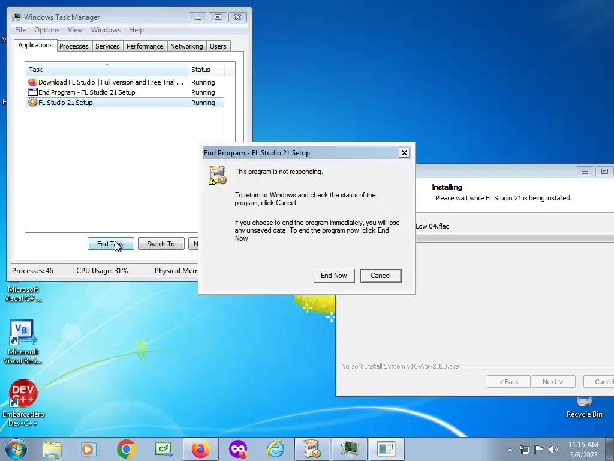This screenshot has width=614, height=461.
Task: Open the Help menu in Task Manager
Action: point(136,30)
